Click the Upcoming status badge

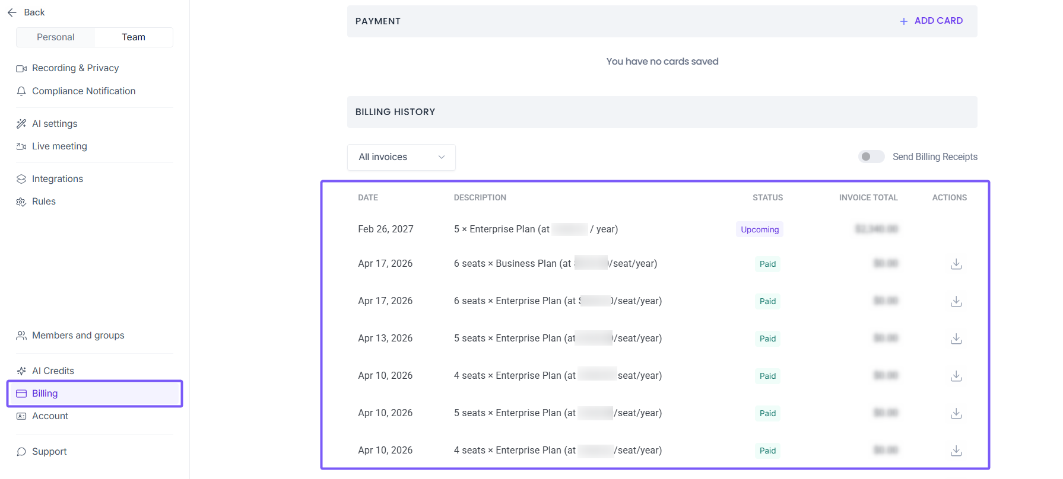coord(759,229)
